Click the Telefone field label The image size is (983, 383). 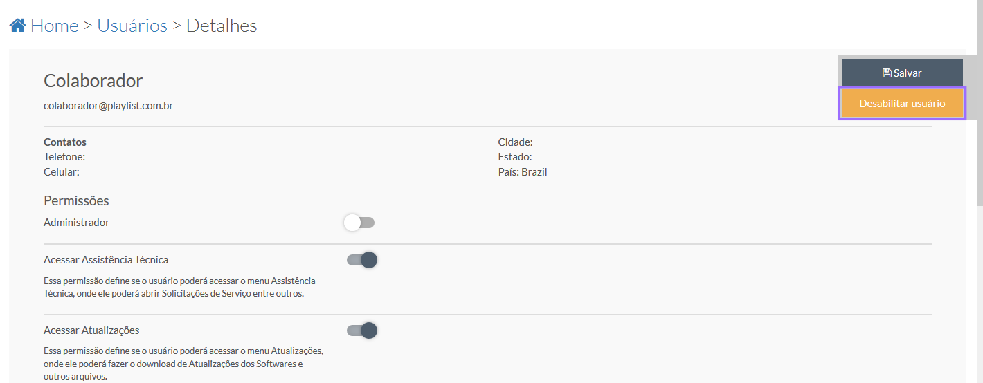coord(64,157)
